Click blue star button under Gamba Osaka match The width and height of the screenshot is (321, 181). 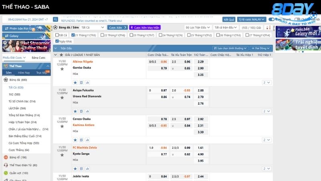(x=75, y=82)
